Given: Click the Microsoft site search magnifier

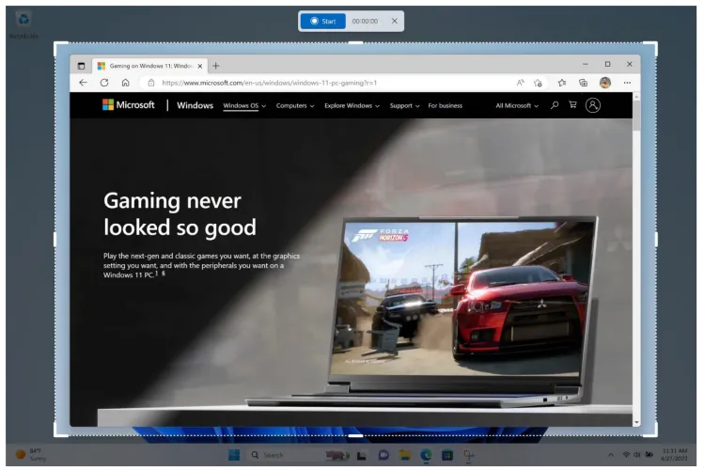Looking at the screenshot, I should point(555,105).
